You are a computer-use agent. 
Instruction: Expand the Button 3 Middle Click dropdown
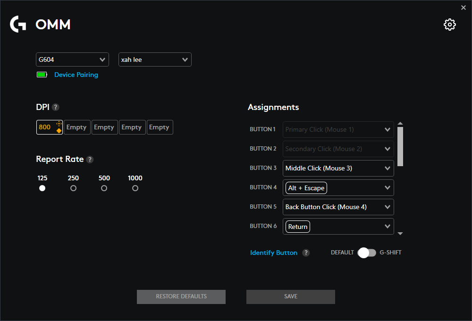[338, 168]
